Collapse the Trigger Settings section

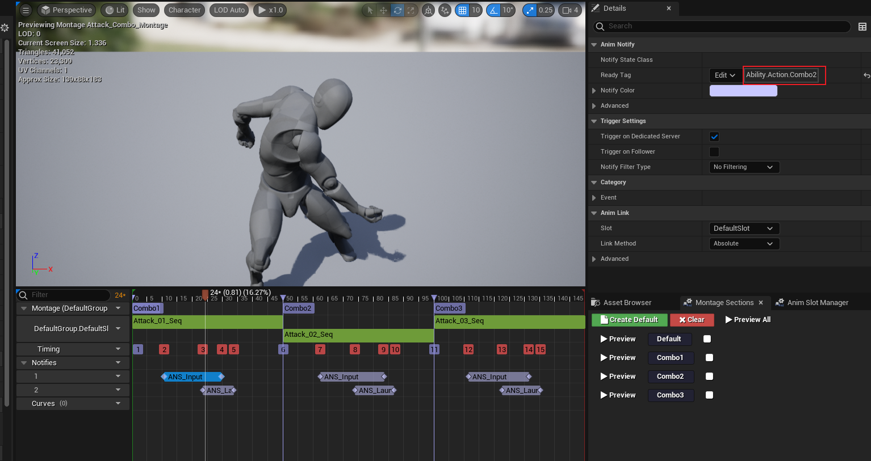[x=594, y=121]
